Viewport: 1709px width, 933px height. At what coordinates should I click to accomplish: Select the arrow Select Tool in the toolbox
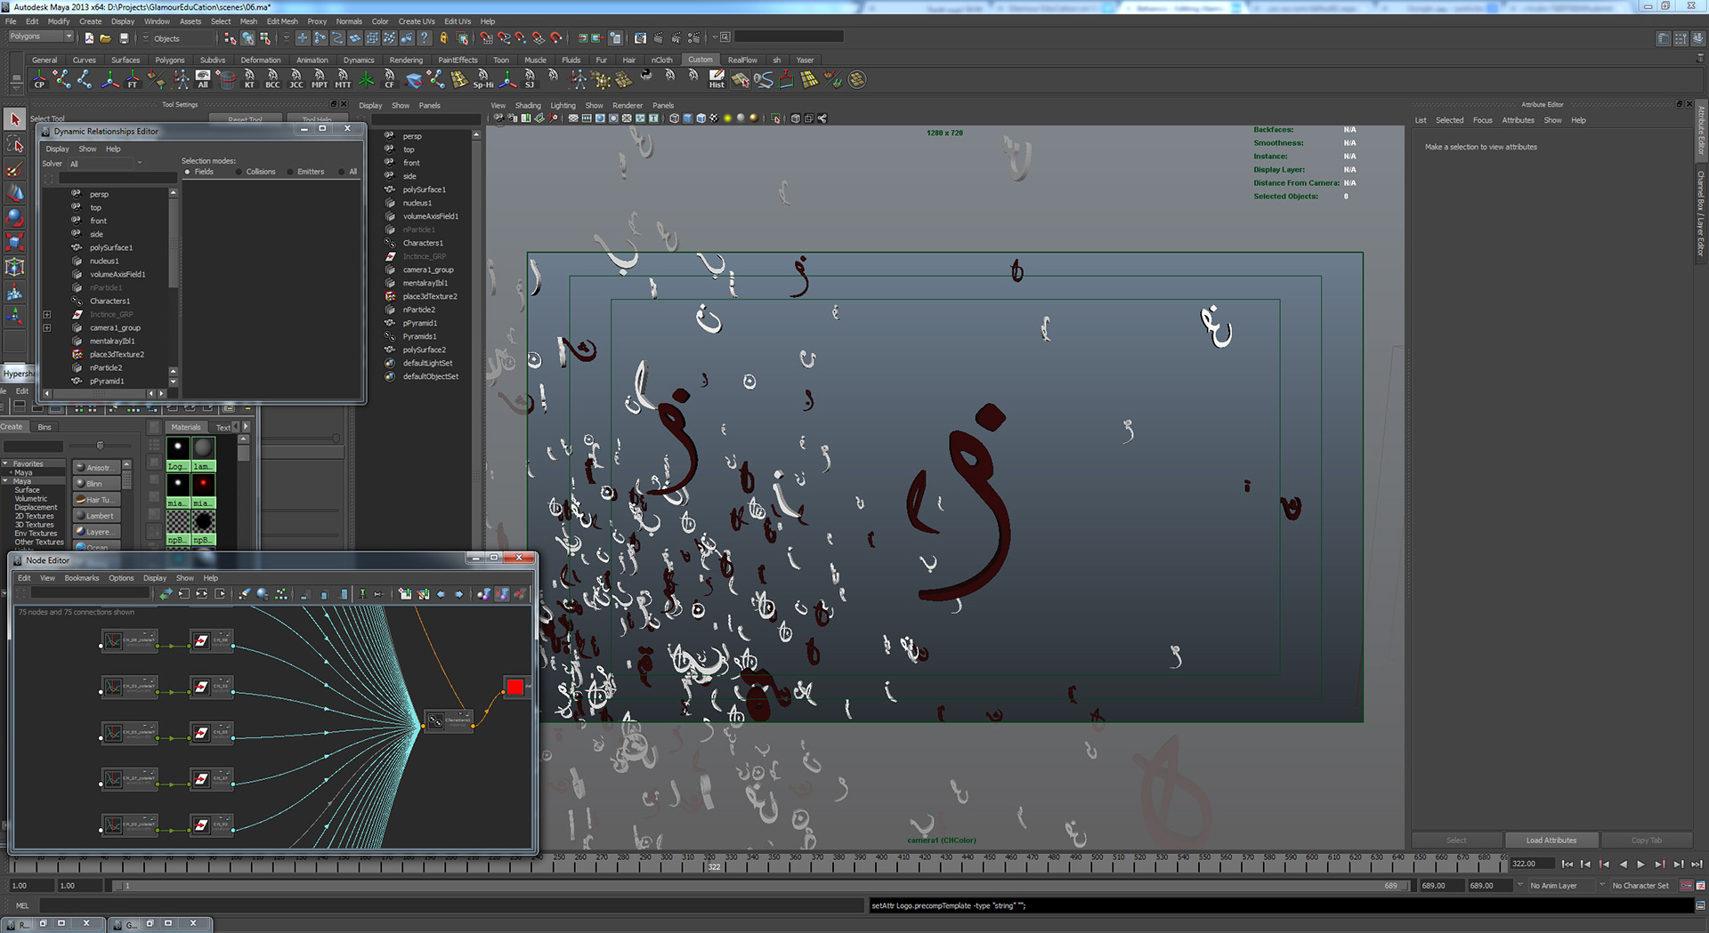[x=14, y=119]
